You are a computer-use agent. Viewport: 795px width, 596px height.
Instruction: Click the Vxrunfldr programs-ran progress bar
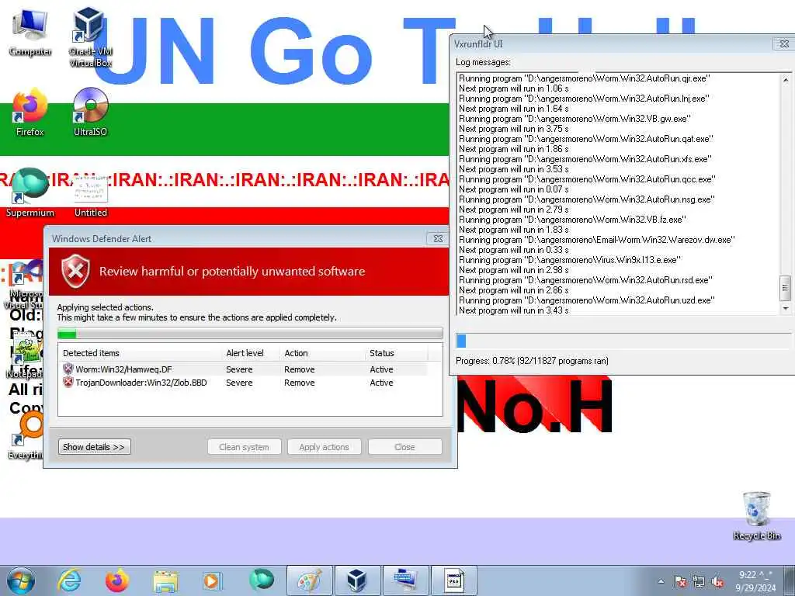coord(623,341)
